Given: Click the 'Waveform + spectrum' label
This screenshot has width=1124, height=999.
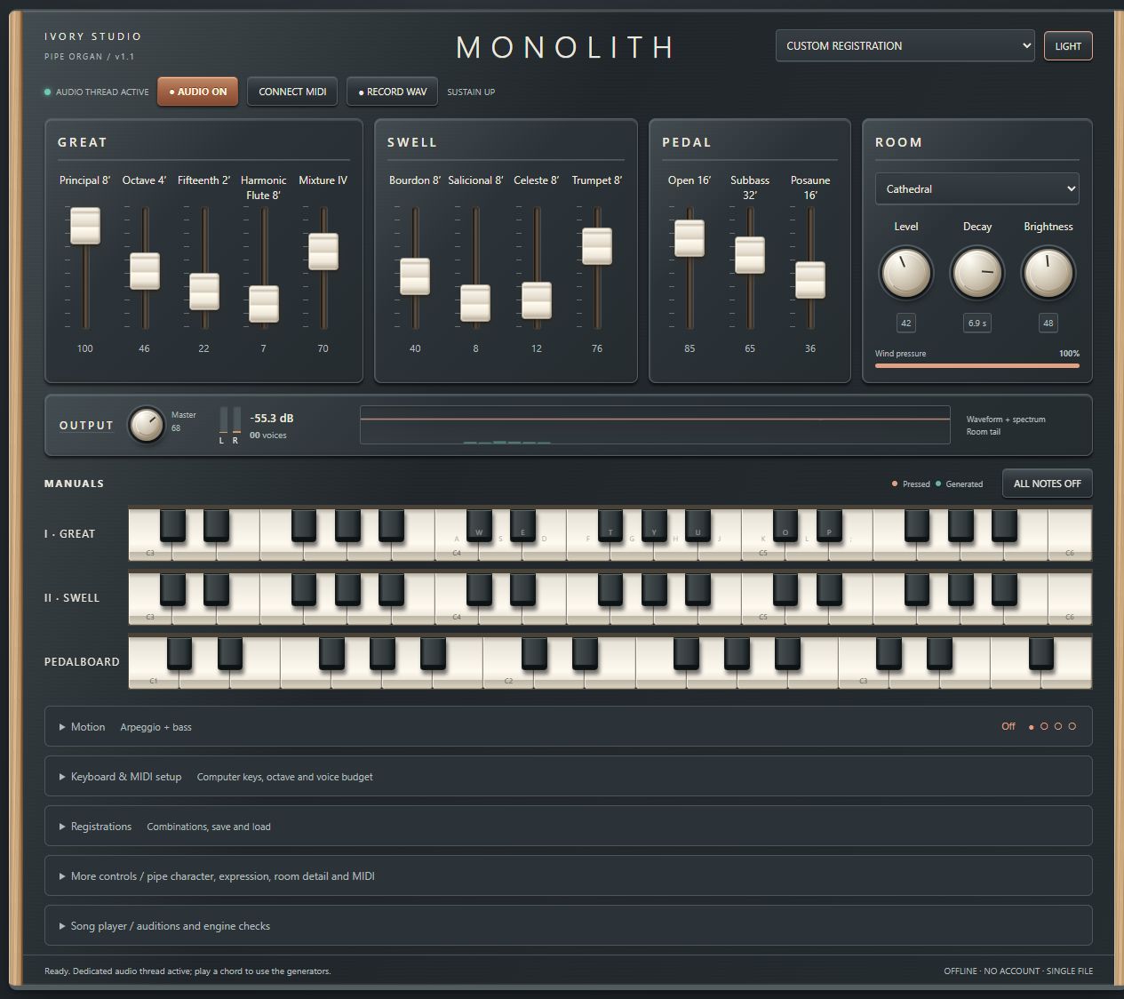Looking at the screenshot, I should pos(1006,419).
